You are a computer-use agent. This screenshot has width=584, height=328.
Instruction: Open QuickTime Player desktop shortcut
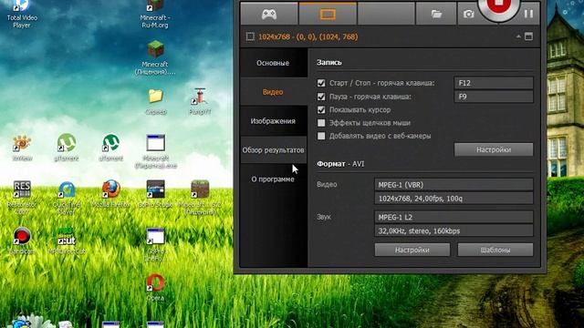point(67,198)
